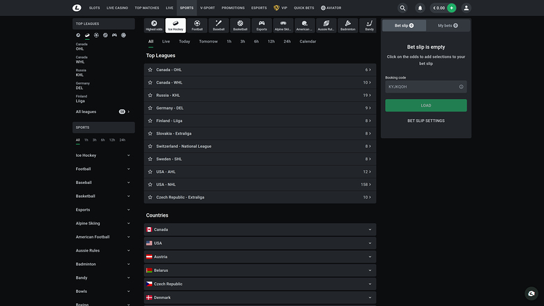The width and height of the screenshot is (544, 306).
Task: Expand Ice Hockey in sidebar sports list
Action: tap(103, 155)
